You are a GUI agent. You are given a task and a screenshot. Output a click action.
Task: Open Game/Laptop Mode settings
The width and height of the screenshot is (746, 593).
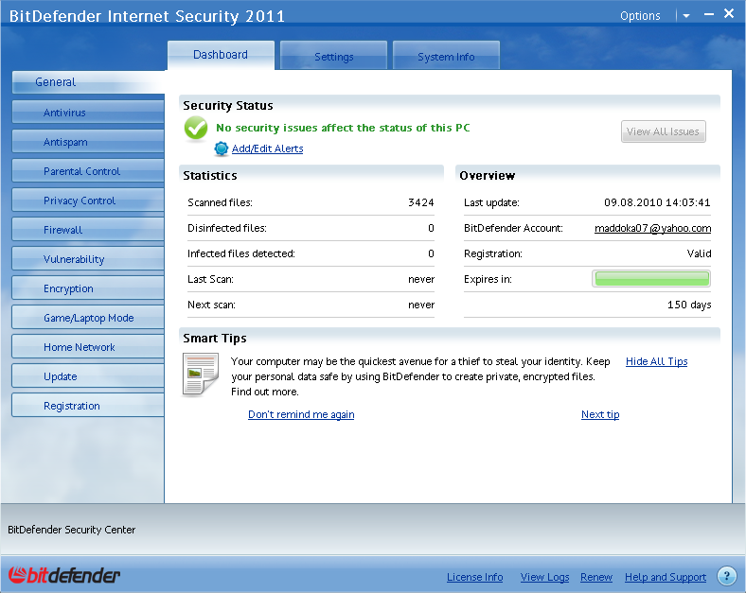click(x=88, y=318)
